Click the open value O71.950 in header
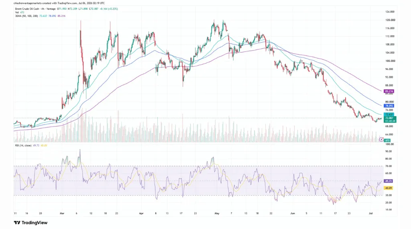The image size is (411, 229). tap(62, 9)
